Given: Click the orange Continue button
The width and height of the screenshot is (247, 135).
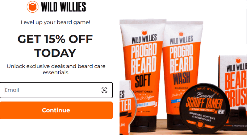Looking at the screenshot, I should (56, 110).
